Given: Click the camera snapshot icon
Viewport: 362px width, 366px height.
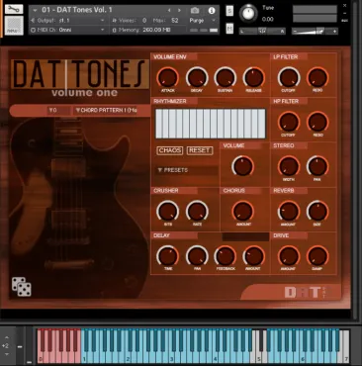Looking at the screenshot, I should coord(195,11).
